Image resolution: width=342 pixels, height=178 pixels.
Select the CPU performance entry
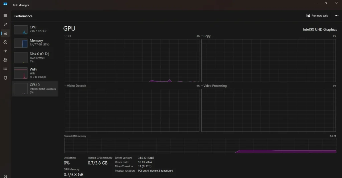[x=35, y=29]
